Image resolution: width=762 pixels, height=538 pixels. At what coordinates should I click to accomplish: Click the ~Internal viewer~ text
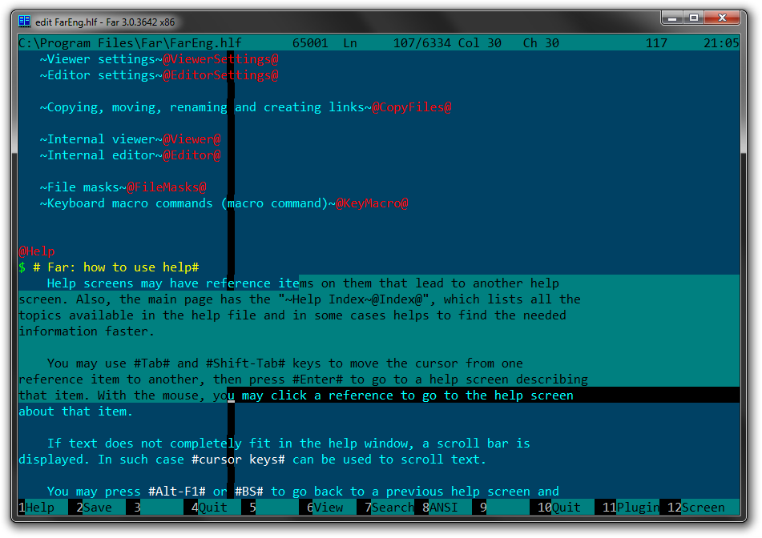(x=101, y=139)
